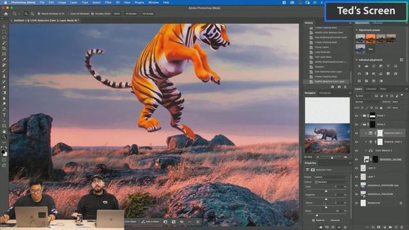
Task: Click the Home icon in options bar
Action: pos(6,13)
